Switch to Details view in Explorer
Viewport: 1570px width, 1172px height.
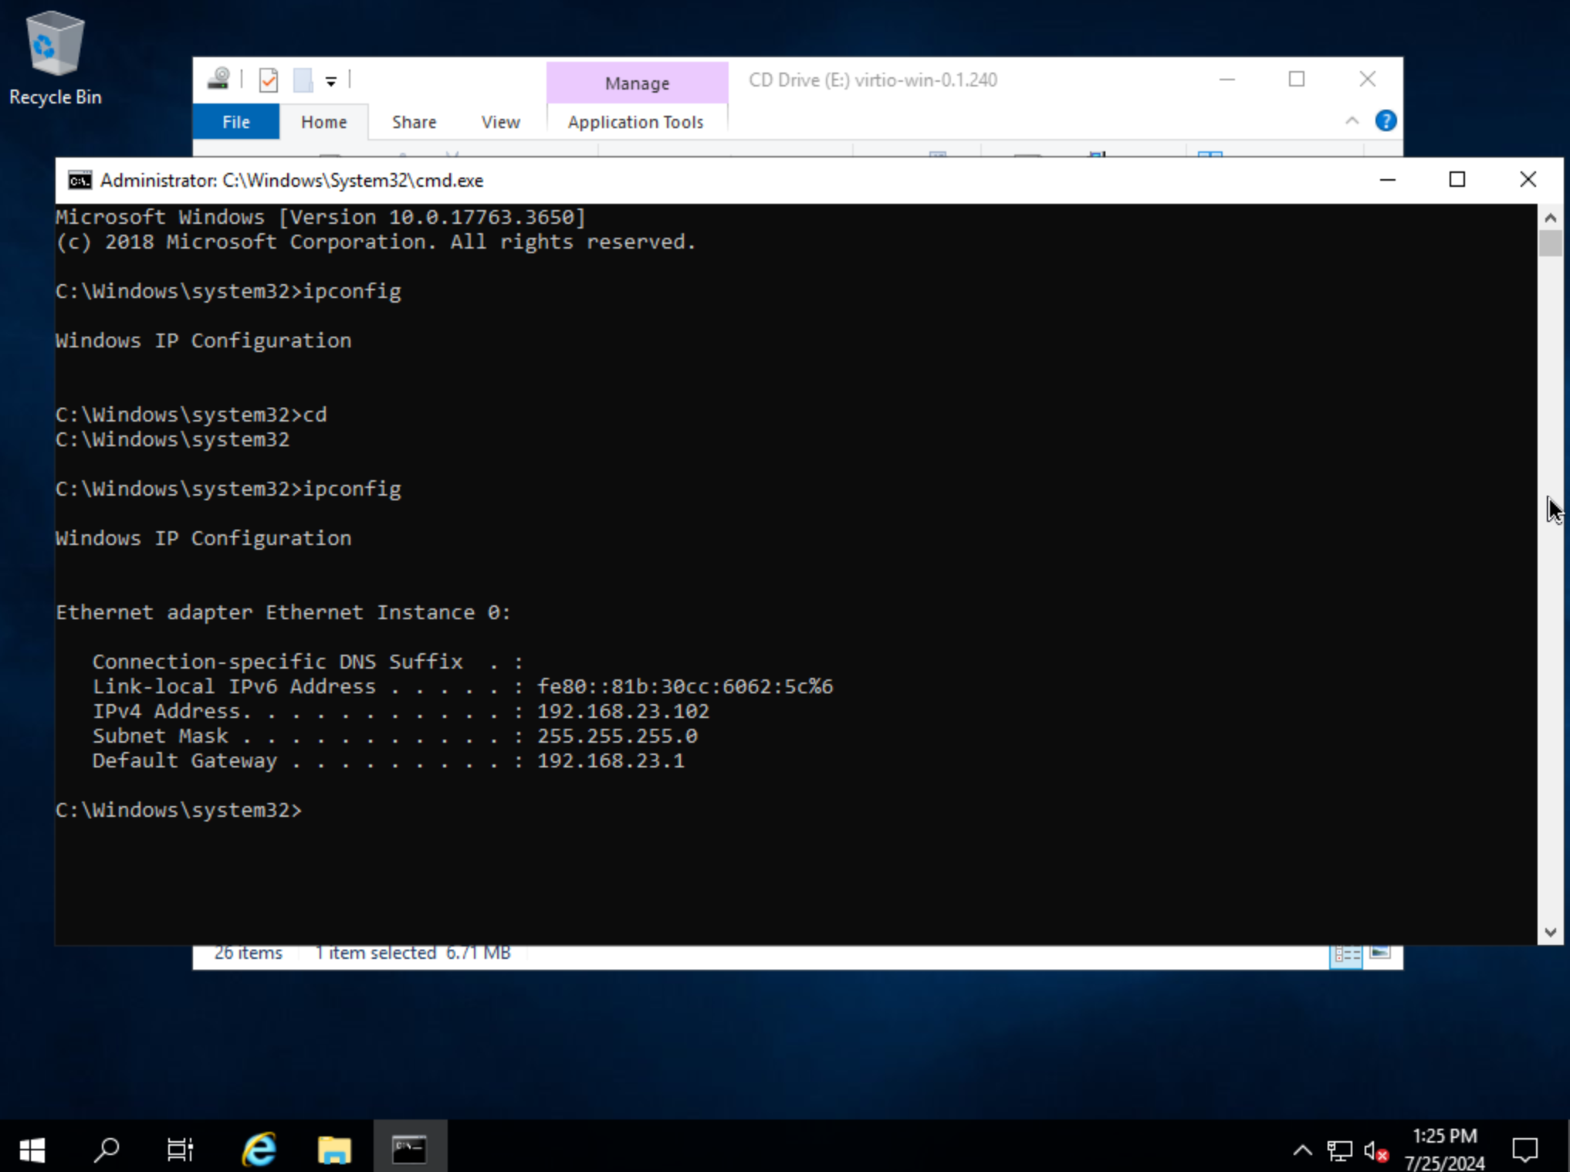tap(1346, 954)
